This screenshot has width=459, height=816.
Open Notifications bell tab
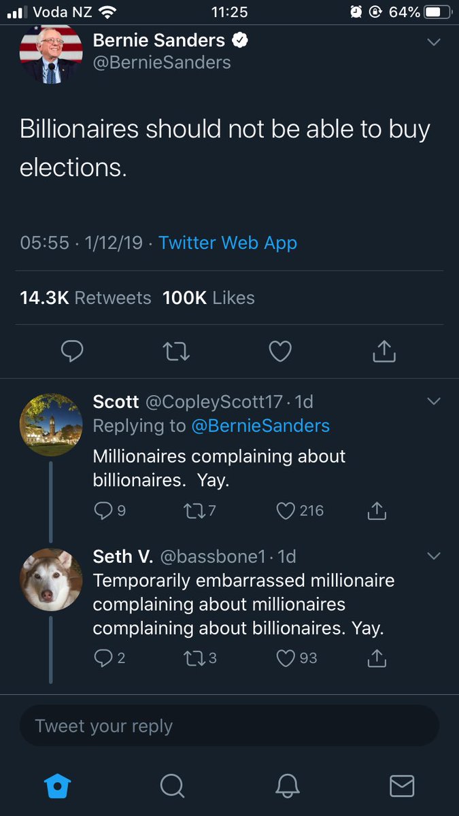click(x=287, y=785)
